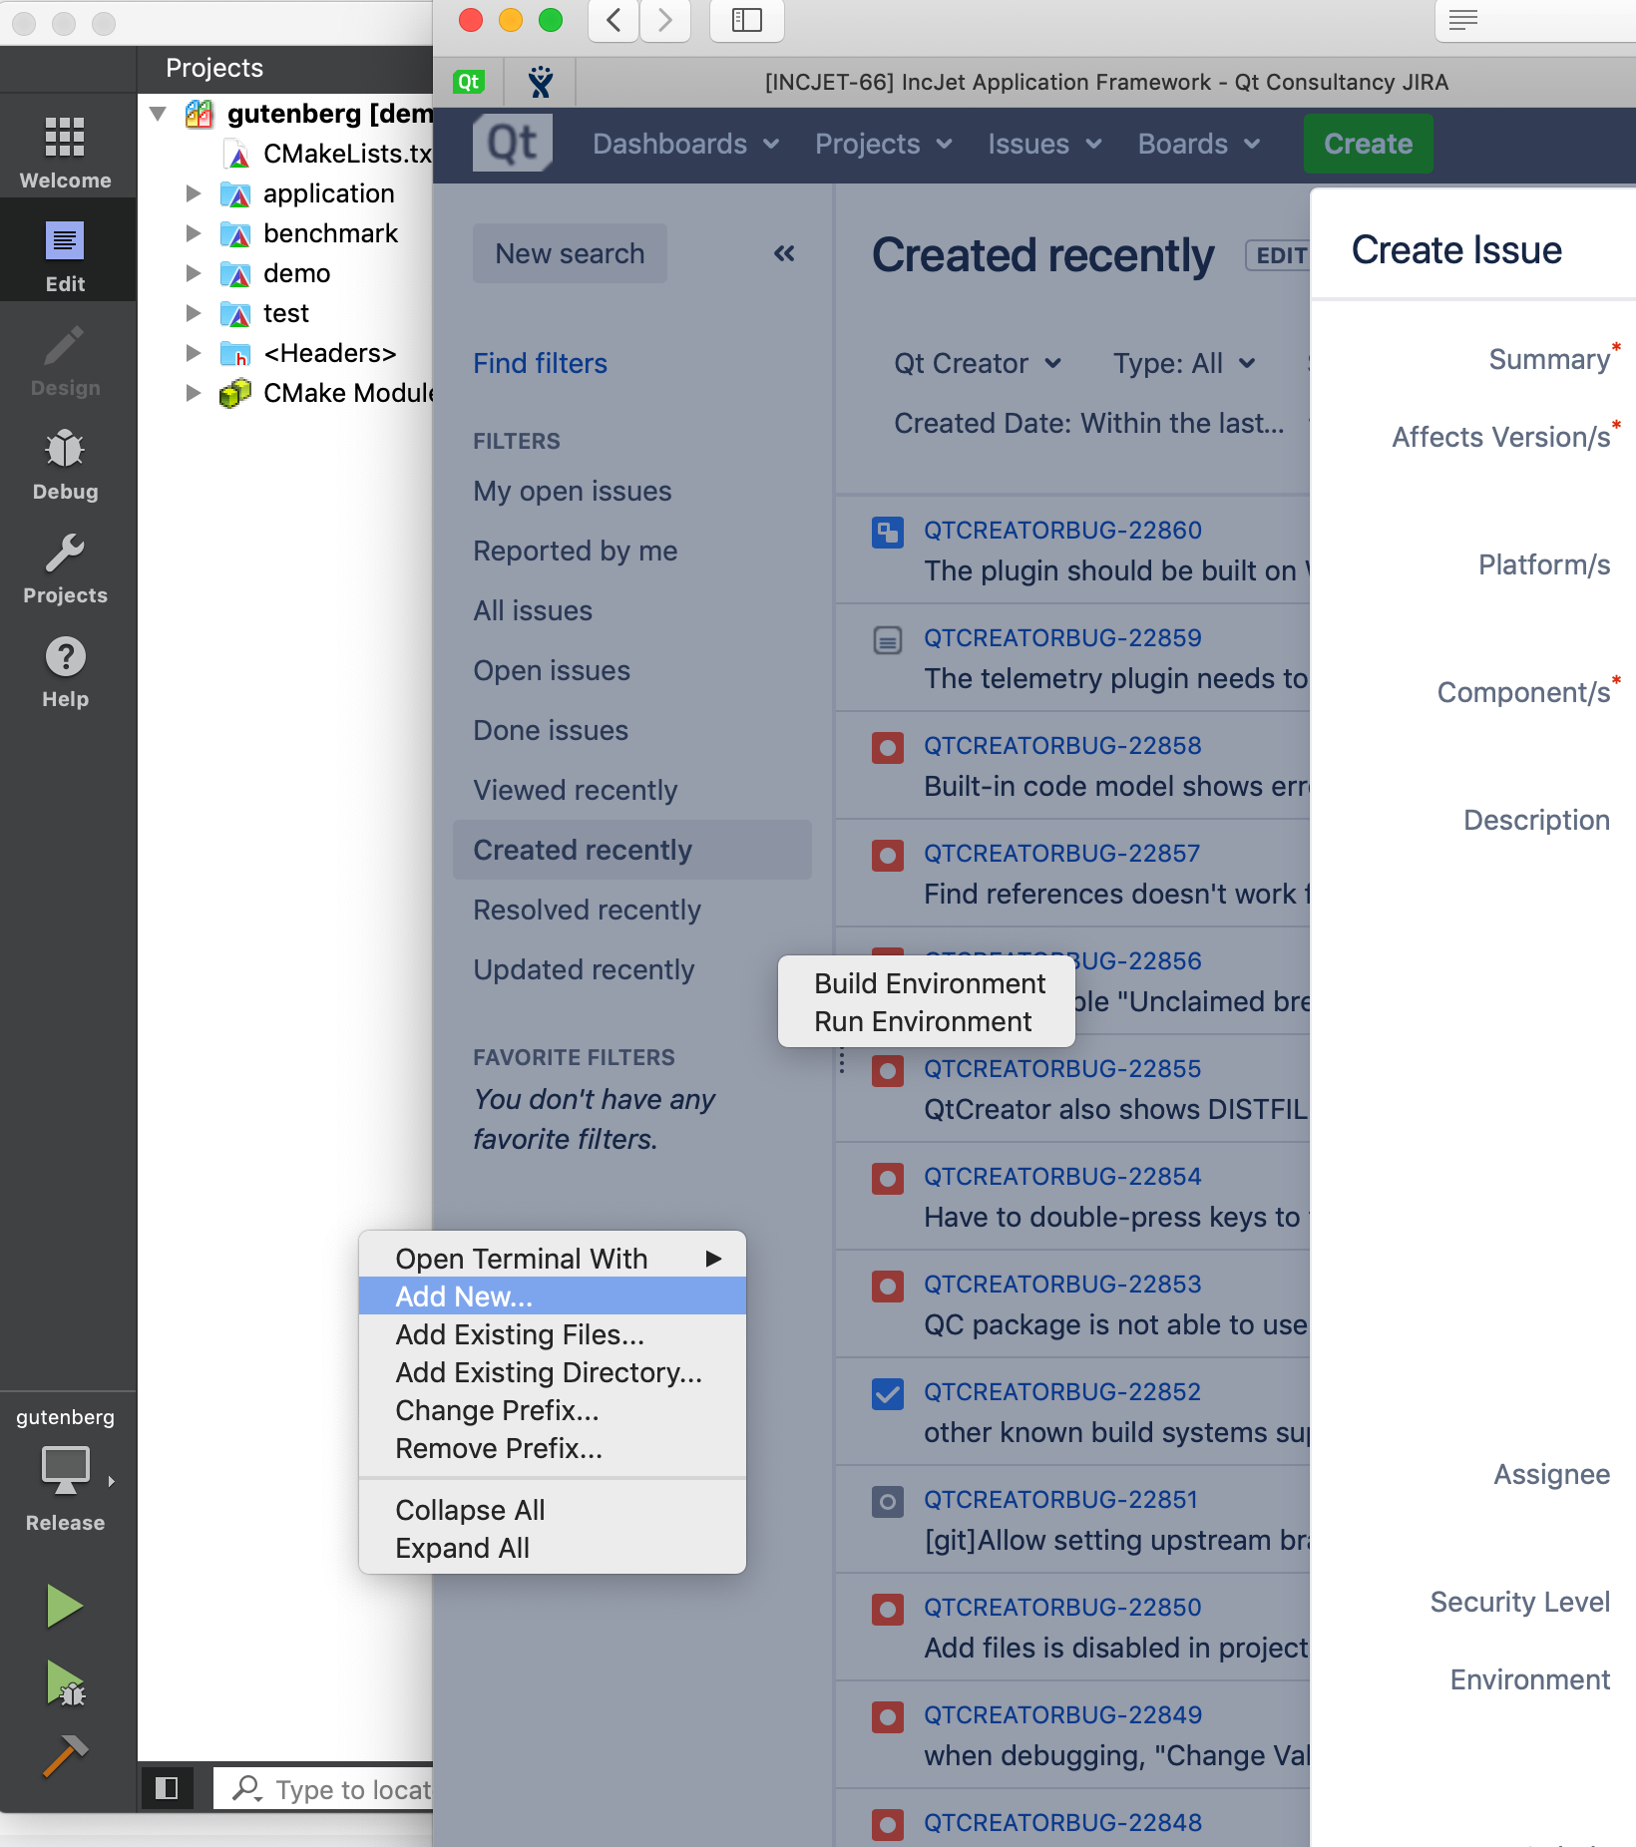
Task: Click the green Create button
Action: tap(1367, 144)
